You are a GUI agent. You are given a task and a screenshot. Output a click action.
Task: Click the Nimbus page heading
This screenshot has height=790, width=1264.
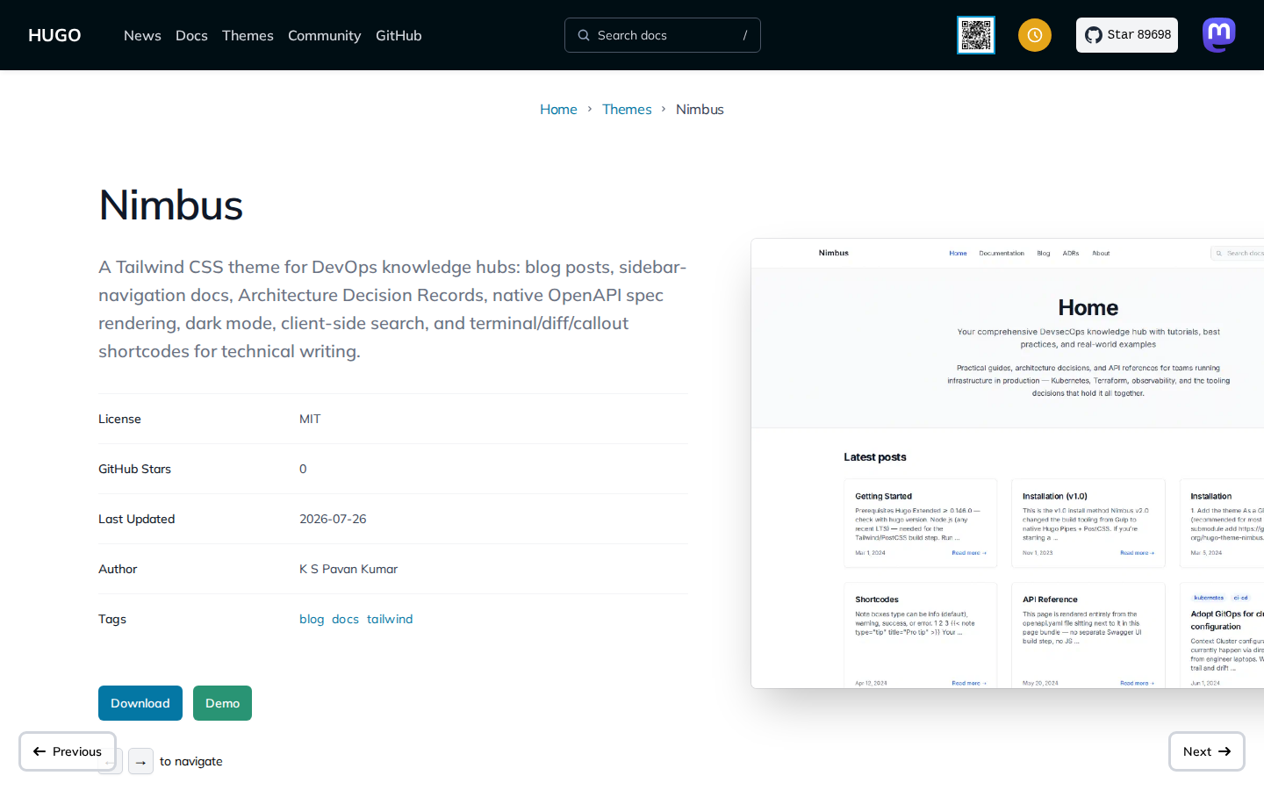click(x=171, y=205)
